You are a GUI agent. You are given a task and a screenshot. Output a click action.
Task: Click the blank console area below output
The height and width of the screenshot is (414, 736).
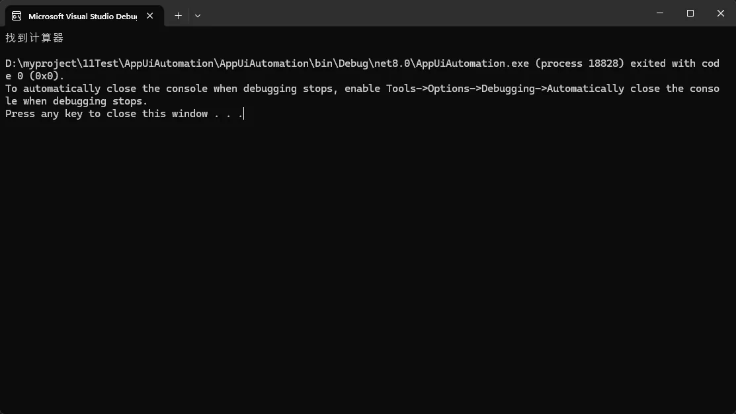click(x=368, y=265)
